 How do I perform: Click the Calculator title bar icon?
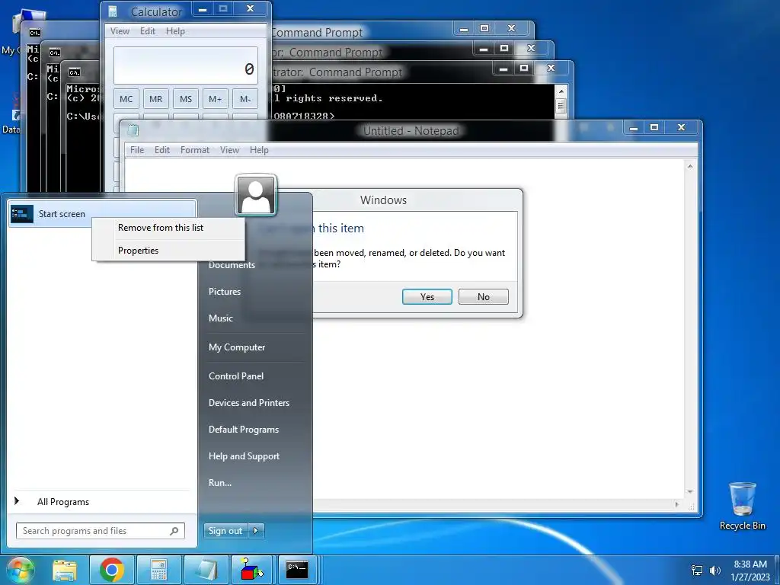pyautogui.click(x=113, y=11)
